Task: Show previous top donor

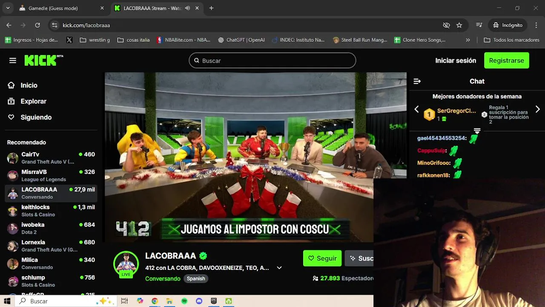Action: coord(416,110)
